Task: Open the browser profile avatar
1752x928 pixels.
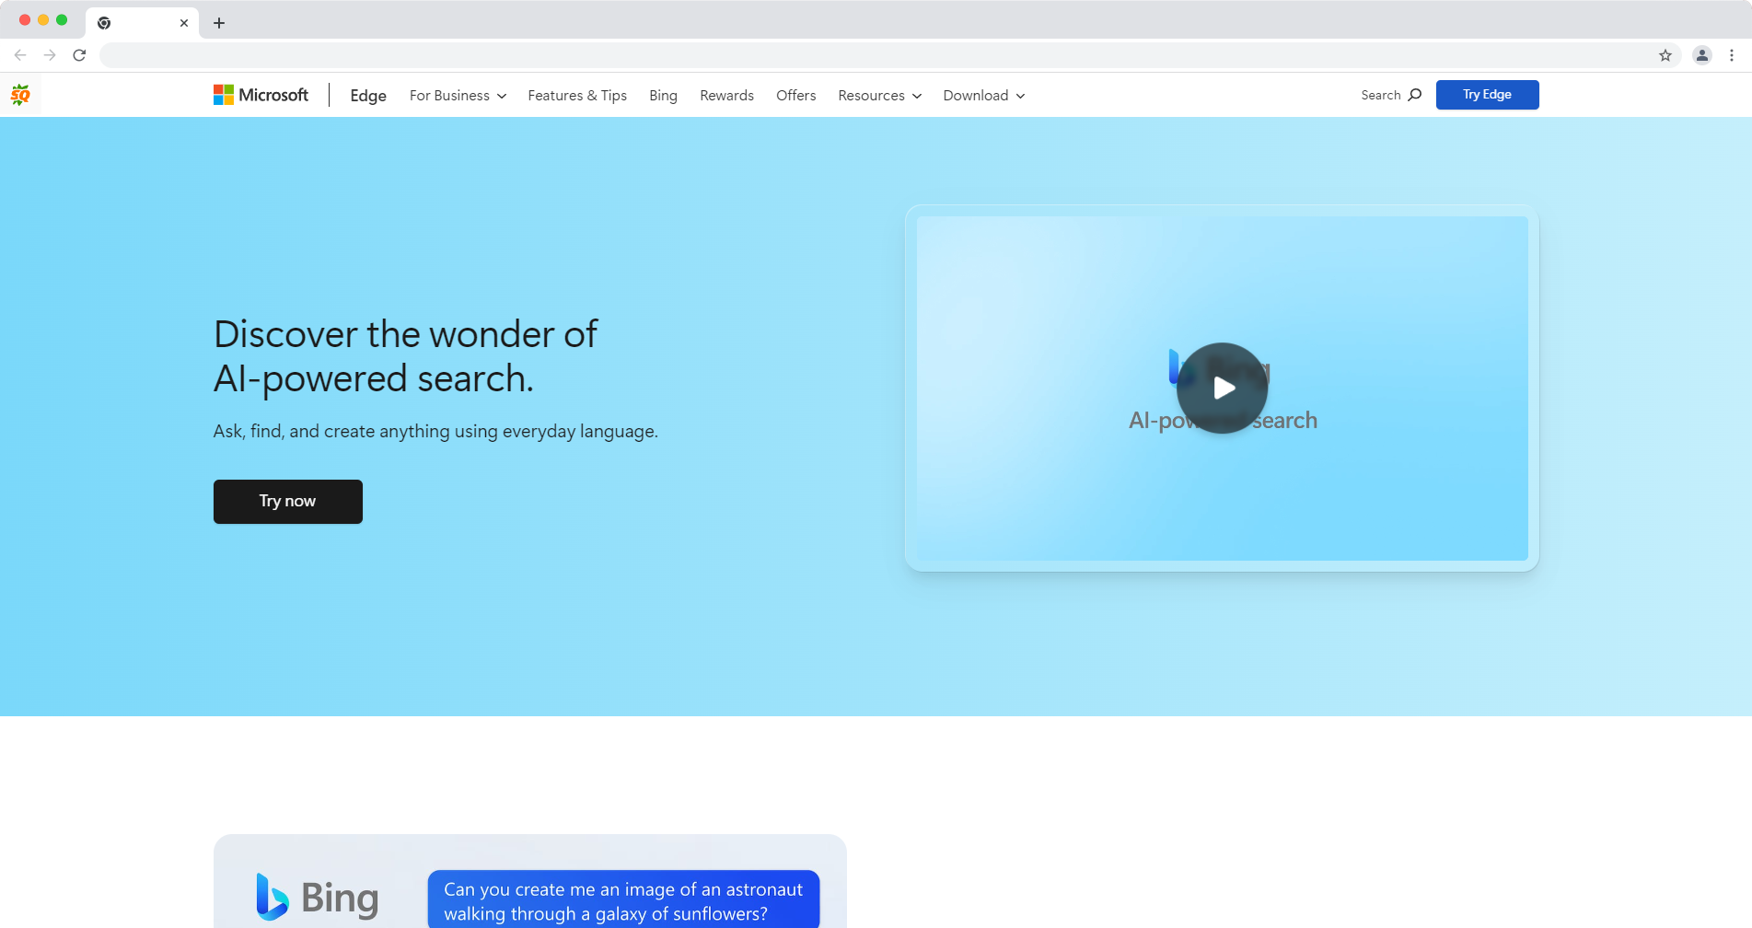Action: coord(1701,55)
